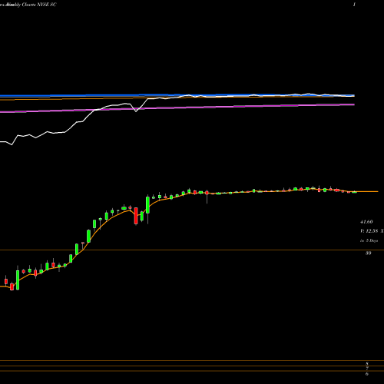
Task: Click the magenta moving average line
Action: point(177,108)
